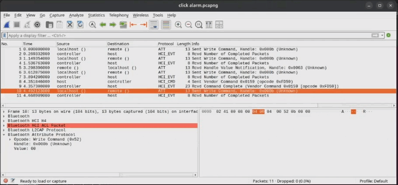The image size is (398, 185).
Task: Click the Save capture file icon
Action: [x=59, y=24]
